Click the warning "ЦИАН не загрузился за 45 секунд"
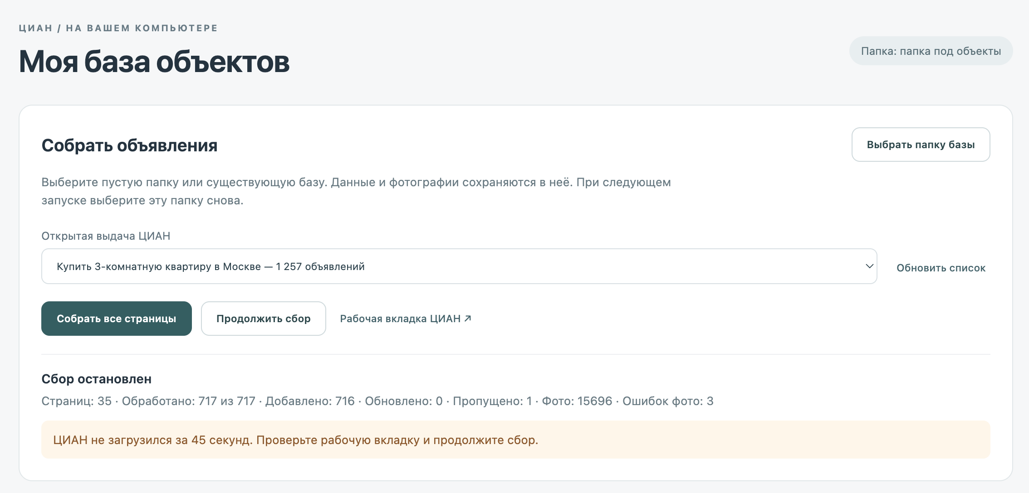The height and width of the screenshot is (493, 1029). [x=516, y=440]
